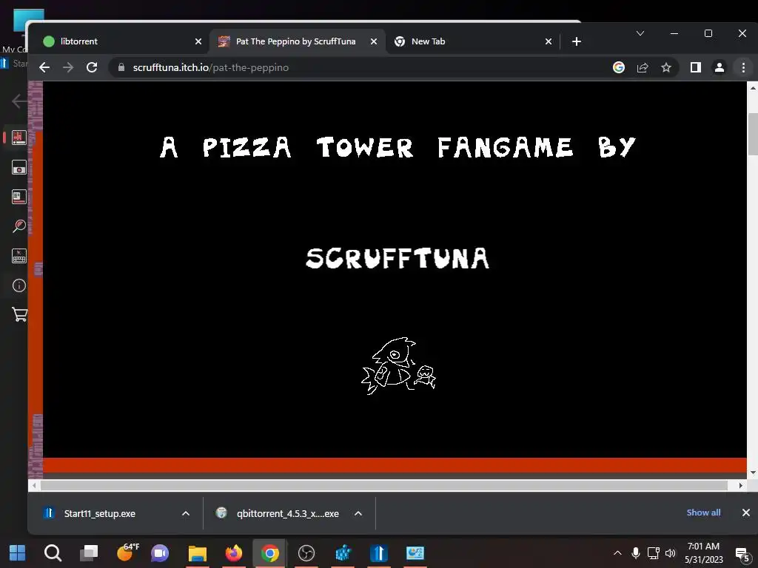
Task: Open the Chrome profile menu
Action: pos(720,67)
